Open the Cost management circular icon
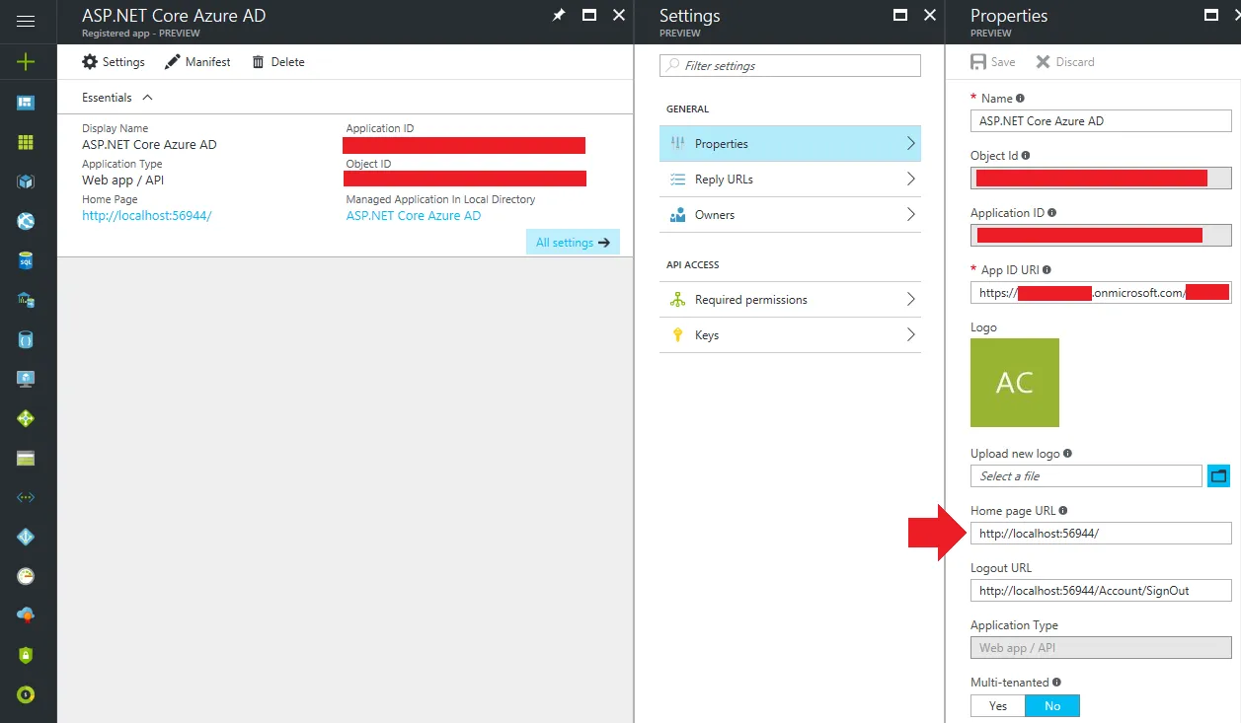Viewport: 1241px width, 723px height. (x=26, y=694)
